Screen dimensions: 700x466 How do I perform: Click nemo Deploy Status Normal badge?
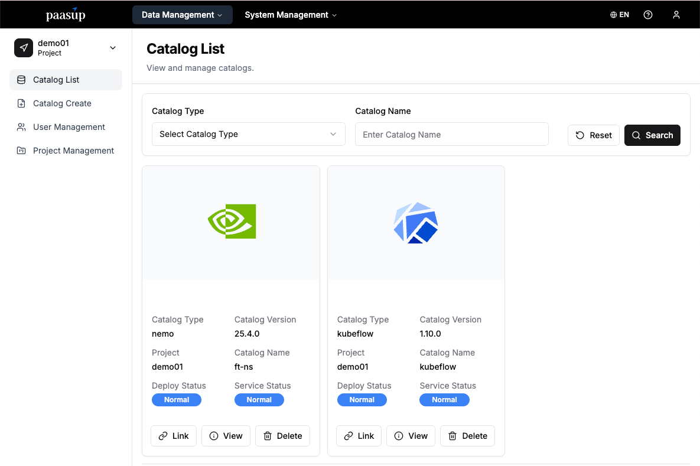pos(177,400)
